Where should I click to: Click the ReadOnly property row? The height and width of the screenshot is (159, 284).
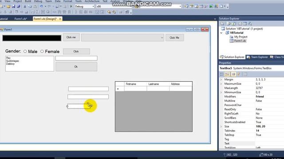coord(252,110)
